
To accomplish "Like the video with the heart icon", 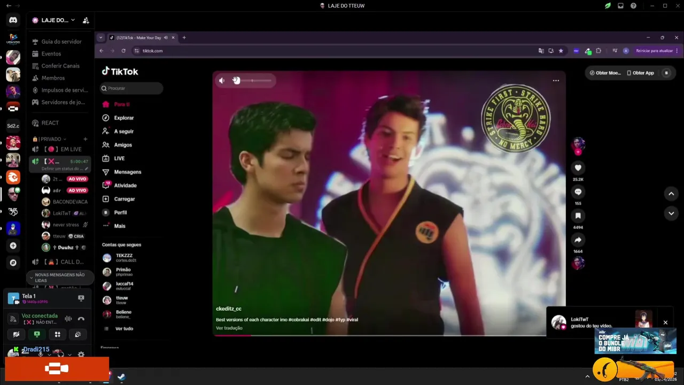I will (x=578, y=168).
